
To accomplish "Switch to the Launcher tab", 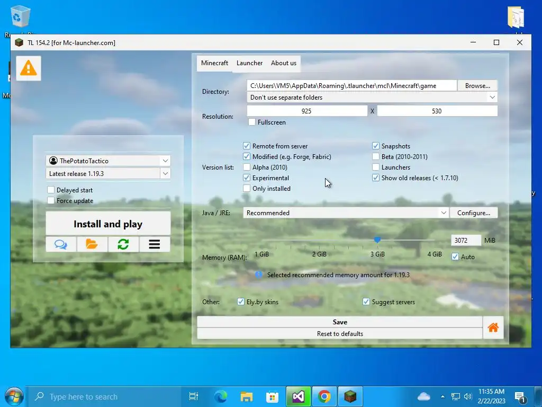I will coord(250,63).
